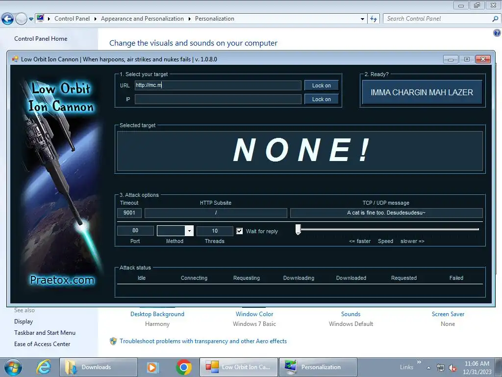Click the Praetox.com logo text
The image size is (502, 377).
tap(62, 280)
